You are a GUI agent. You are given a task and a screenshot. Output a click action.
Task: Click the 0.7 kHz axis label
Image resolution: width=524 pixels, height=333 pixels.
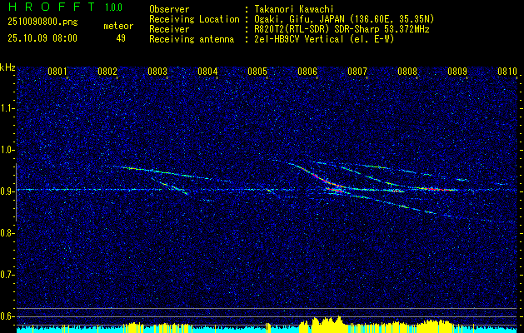[x=7, y=275]
